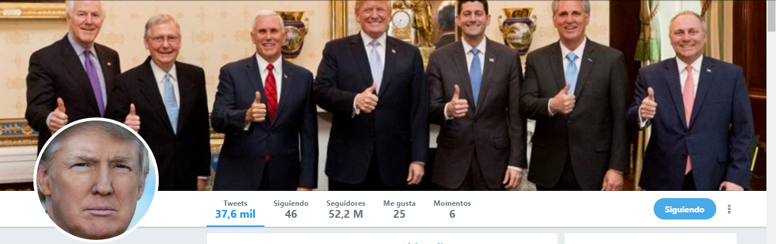Click the 52,2 M followers count
This screenshot has width=776, height=244.
[x=346, y=214]
